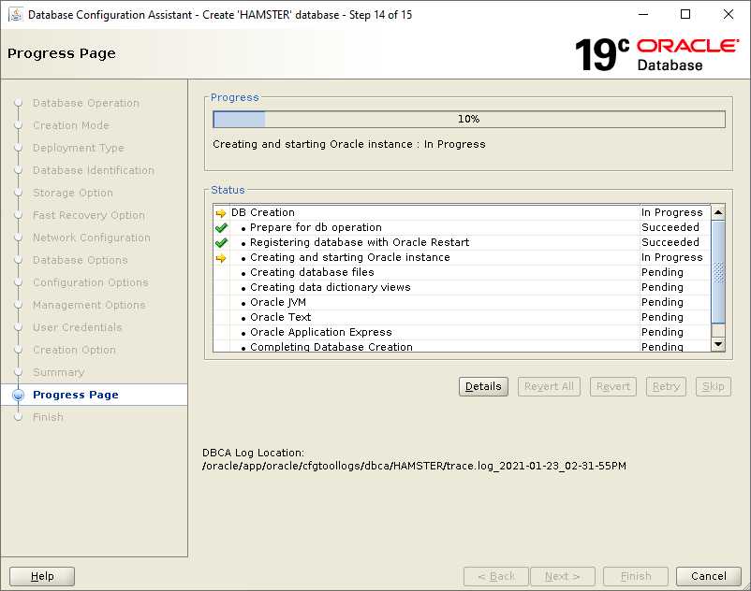The height and width of the screenshot is (591, 751).
Task: Select Database Identification step in sidebar
Action: 94,170
